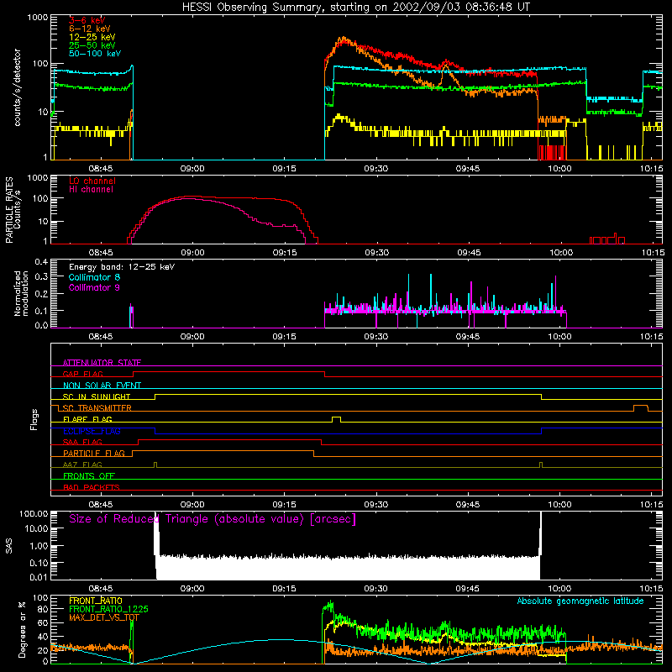Click the SC_TRANSMITTER flag label
Viewport: 672px width, 672px height.
[97, 408]
